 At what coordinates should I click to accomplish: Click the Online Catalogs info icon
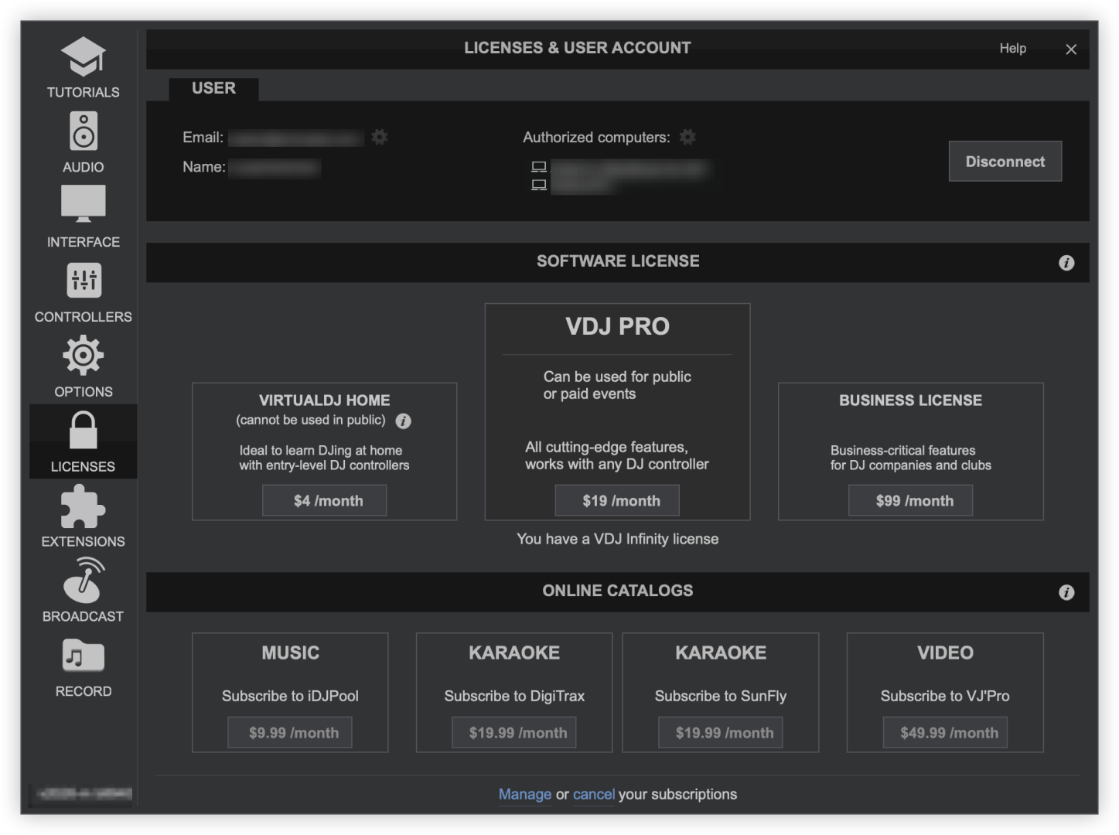(1066, 592)
